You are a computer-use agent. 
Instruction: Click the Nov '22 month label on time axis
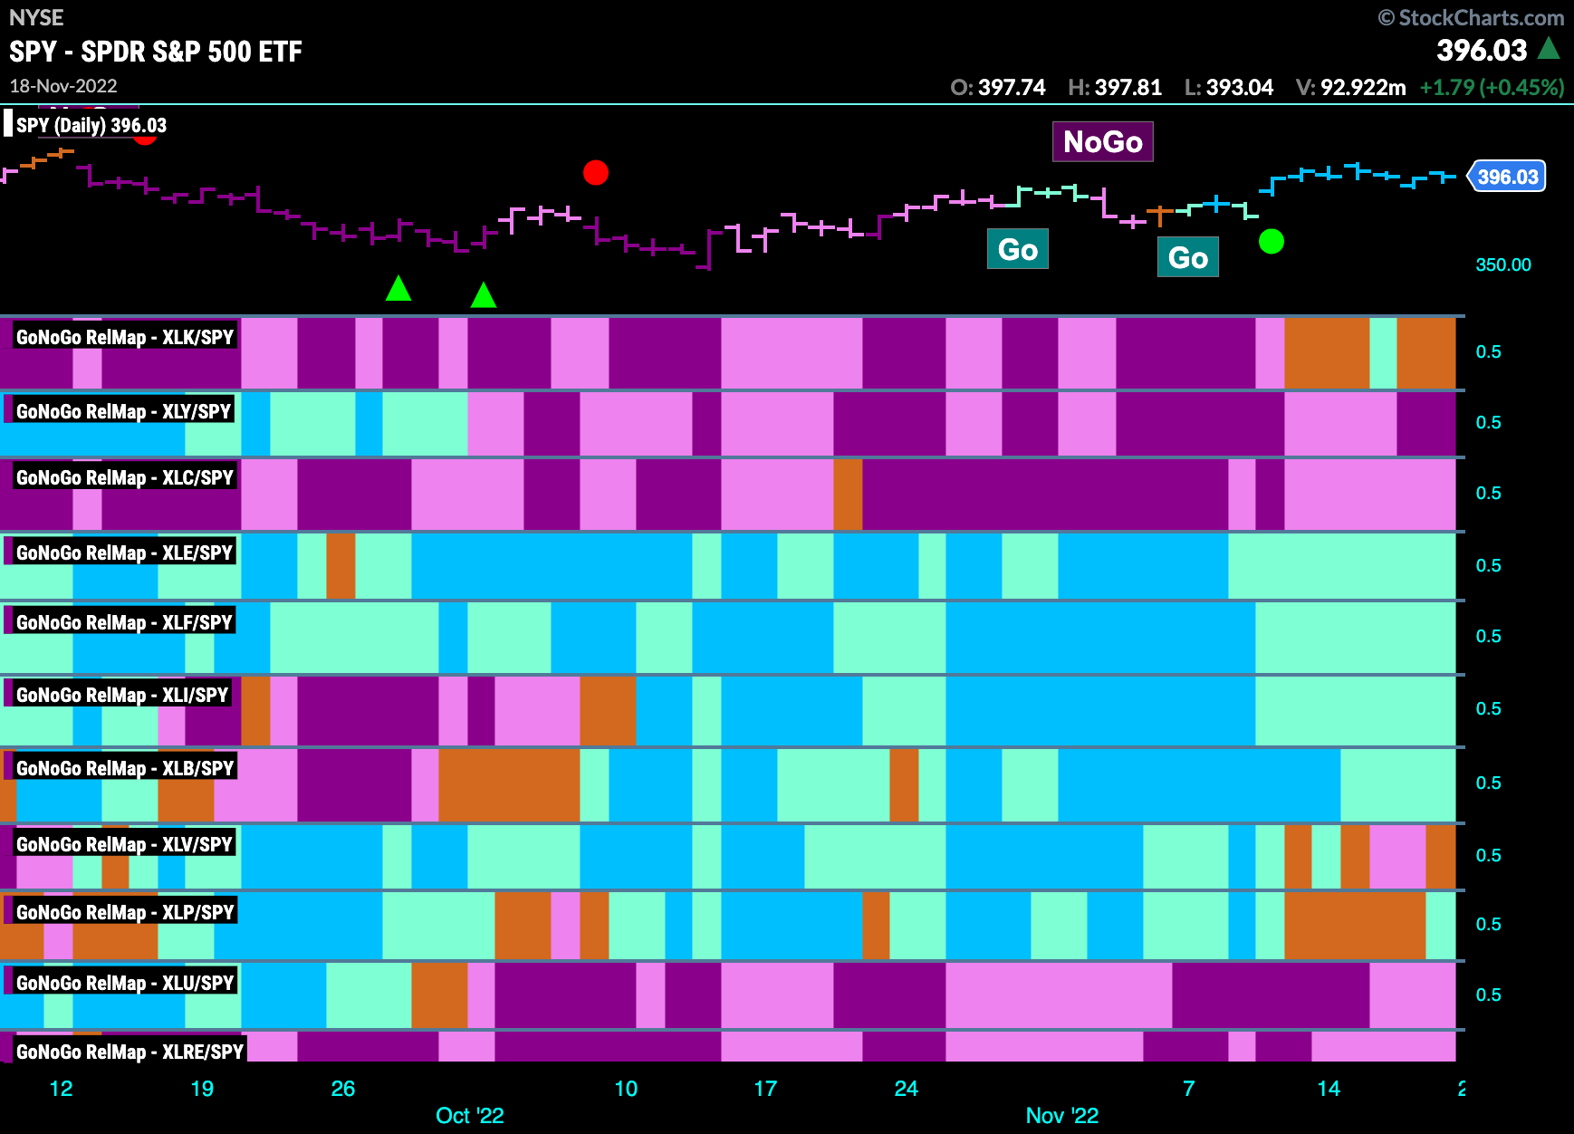pos(1061,1115)
